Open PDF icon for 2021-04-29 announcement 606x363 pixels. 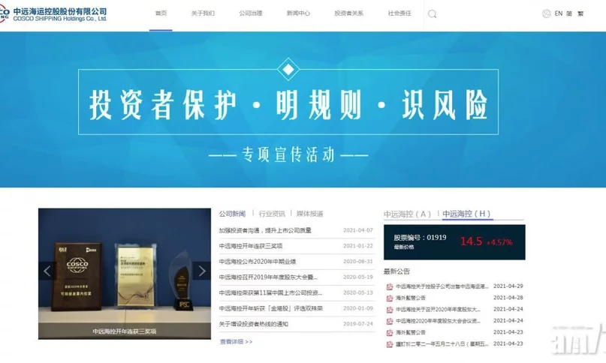[390, 286]
